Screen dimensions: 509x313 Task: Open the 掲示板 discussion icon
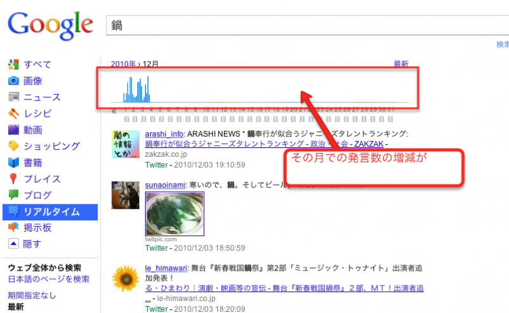click(x=13, y=227)
